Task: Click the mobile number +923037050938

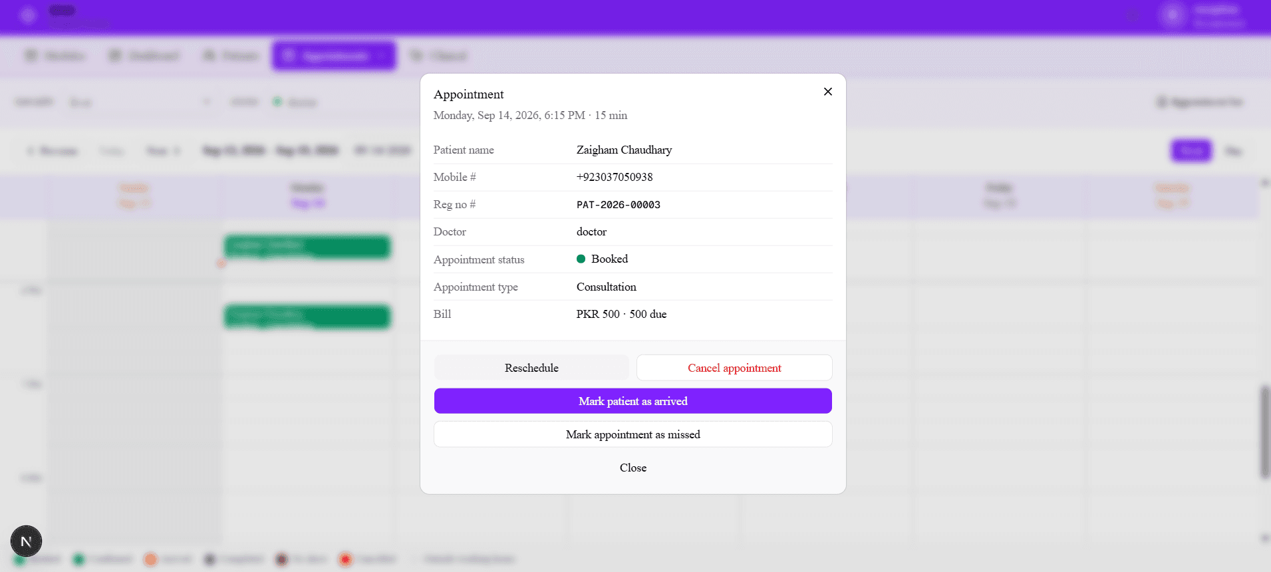Action: (615, 177)
